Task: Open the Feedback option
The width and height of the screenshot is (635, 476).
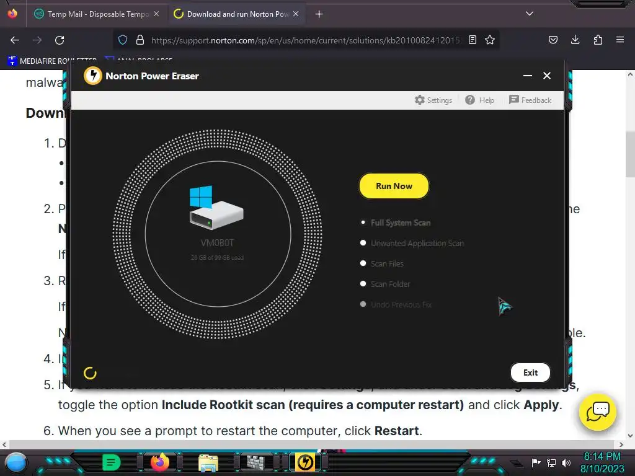Action: pyautogui.click(x=530, y=100)
